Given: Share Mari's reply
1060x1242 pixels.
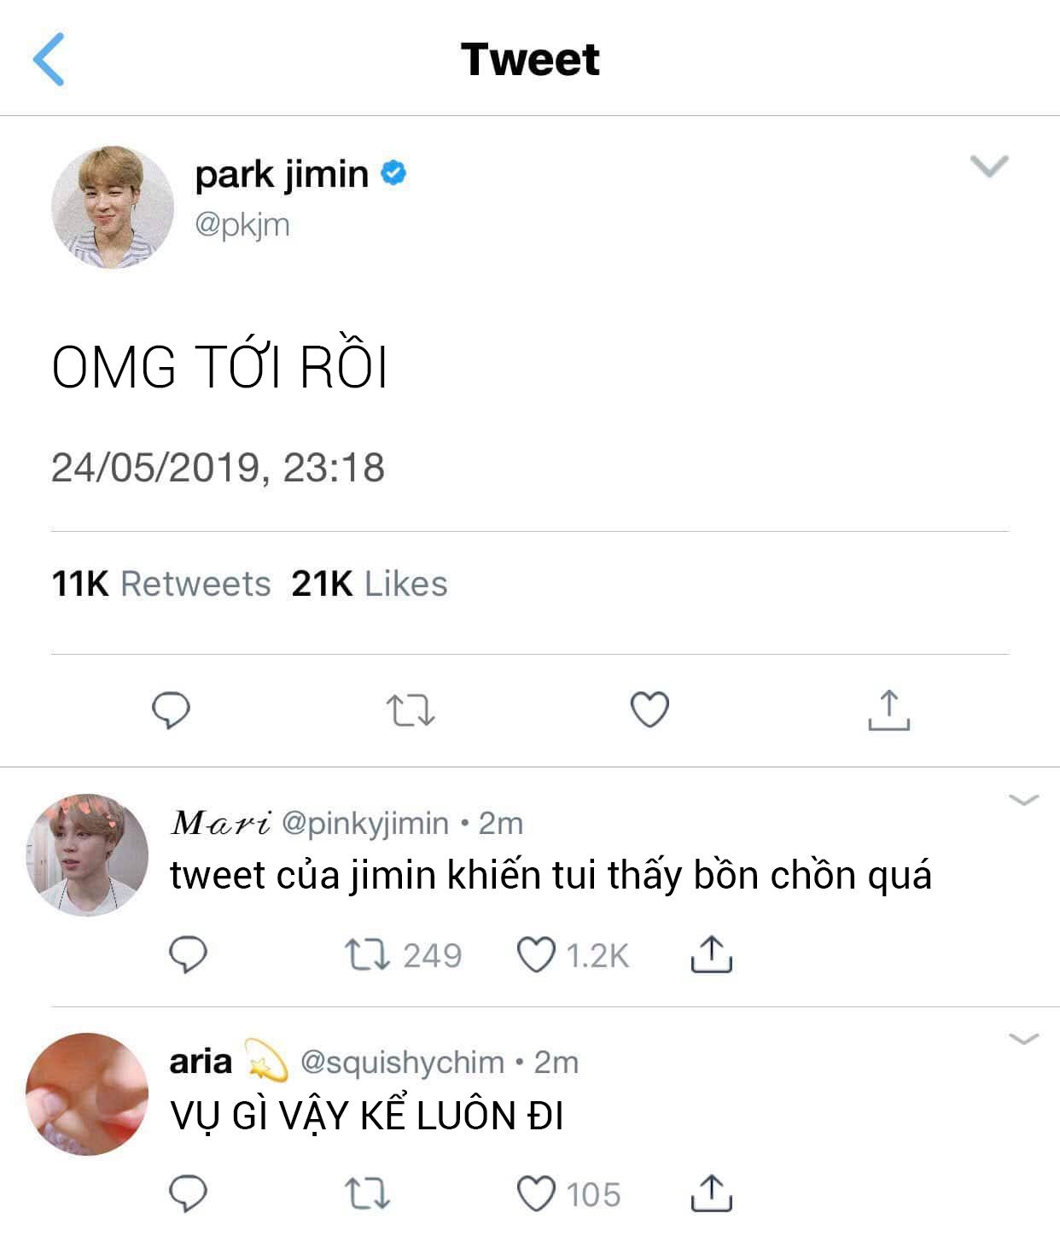Looking at the screenshot, I should pos(711,955).
